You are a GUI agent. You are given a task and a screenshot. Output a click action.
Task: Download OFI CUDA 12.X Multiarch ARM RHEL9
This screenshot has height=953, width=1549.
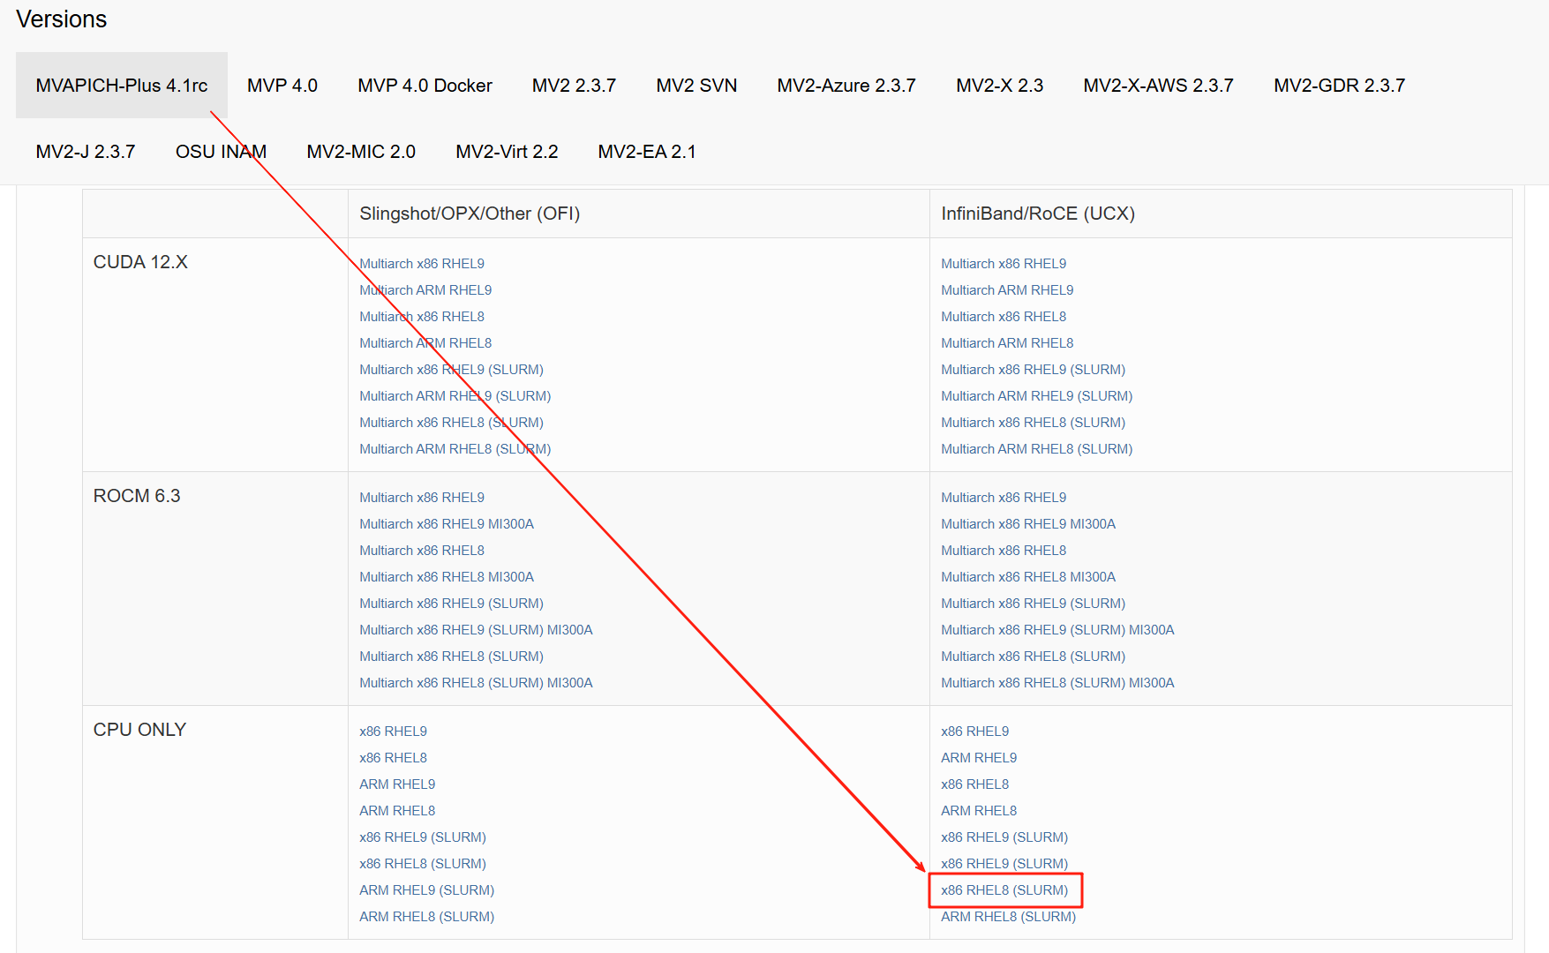click(425, 290)
